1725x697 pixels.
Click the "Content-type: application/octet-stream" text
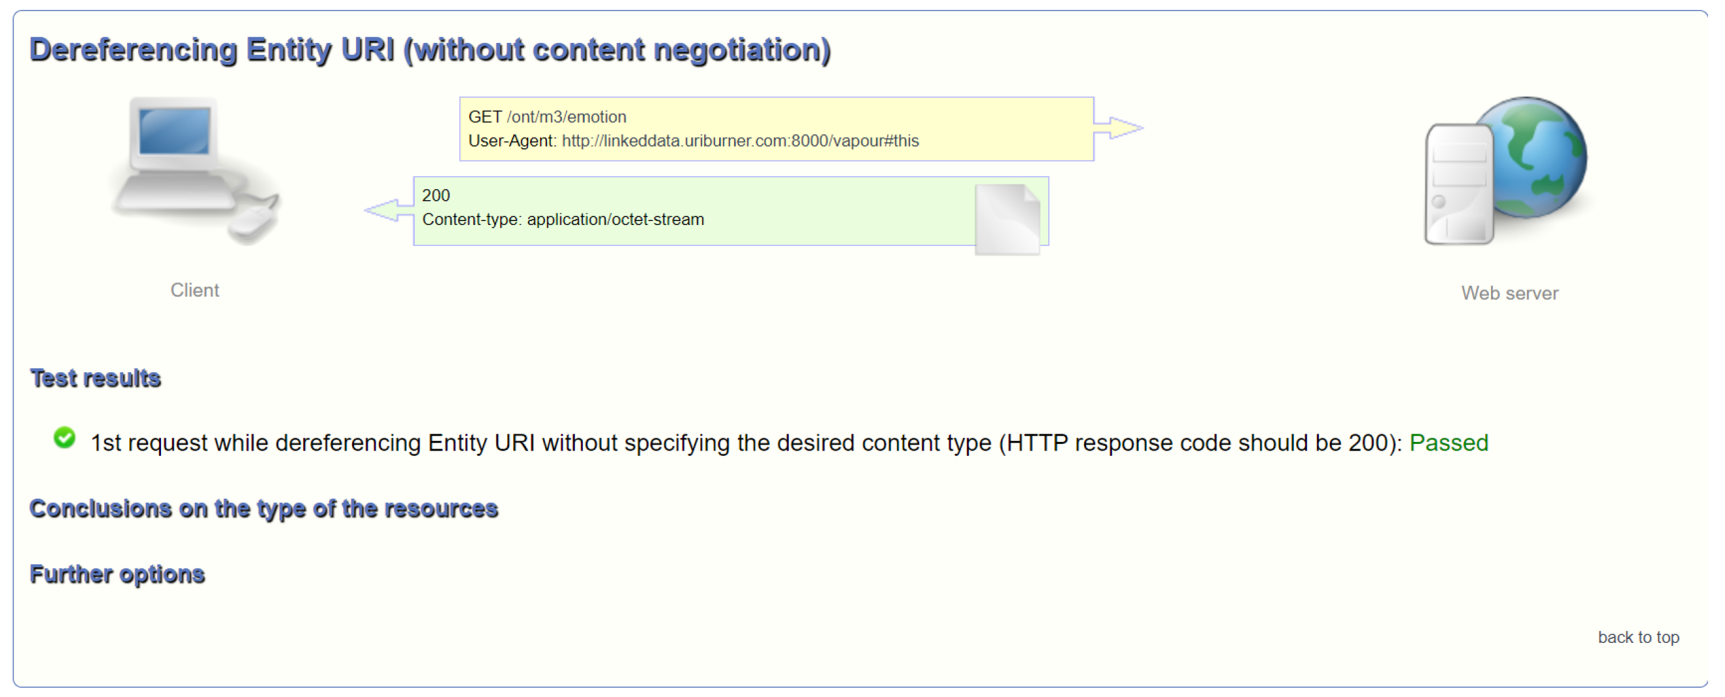click(563, 220)
